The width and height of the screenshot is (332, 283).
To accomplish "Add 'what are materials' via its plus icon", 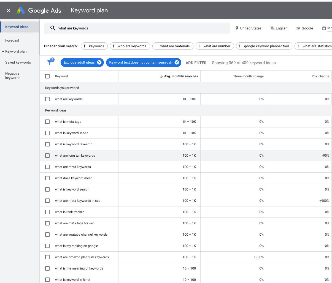I will [156, 46].
